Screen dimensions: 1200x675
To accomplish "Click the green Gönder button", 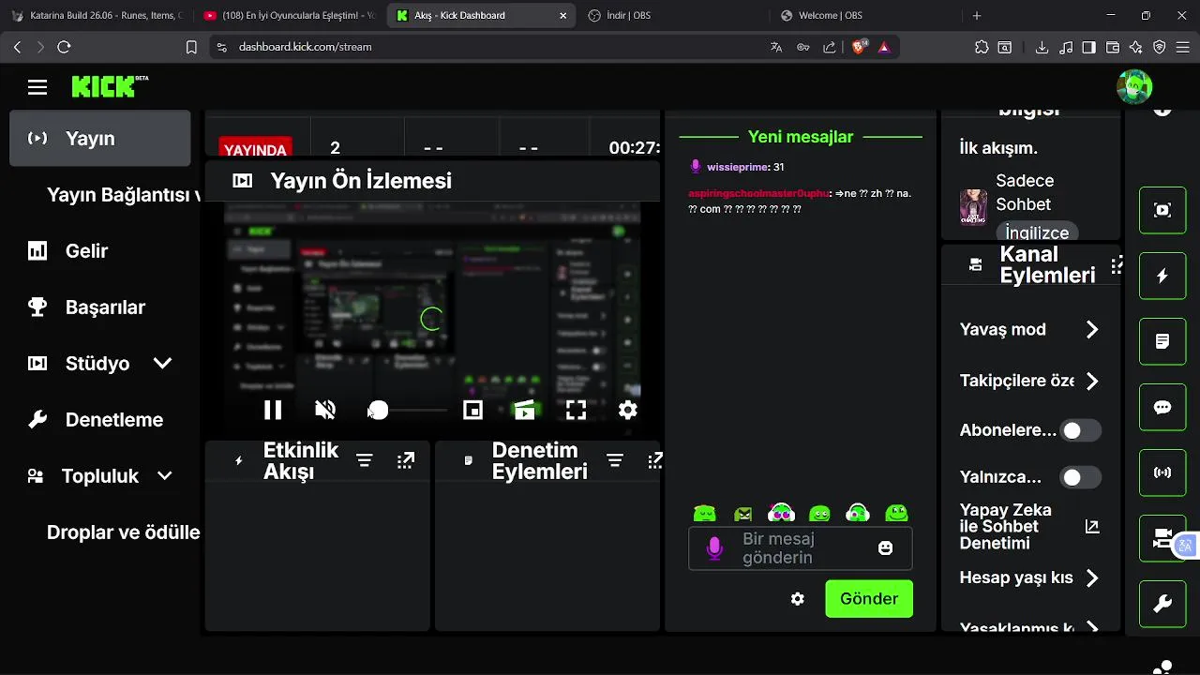I will [869, 599].
